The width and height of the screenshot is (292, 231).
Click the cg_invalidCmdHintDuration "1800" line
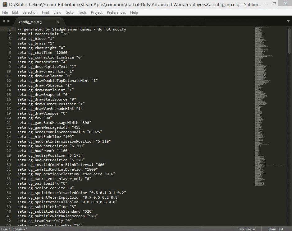[x=57, y=169]
